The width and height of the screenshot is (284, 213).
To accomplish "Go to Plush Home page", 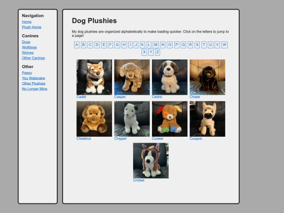I will pos(32,27).
